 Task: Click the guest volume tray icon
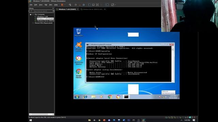click(x=166, y=97)
